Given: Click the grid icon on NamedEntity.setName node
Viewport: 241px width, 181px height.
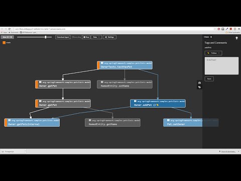Looking at the screenshot, I should pos(102,82).
